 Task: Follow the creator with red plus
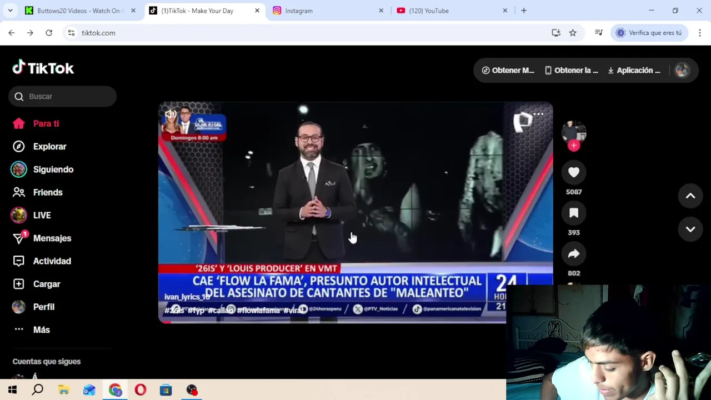tap(574, 146)
